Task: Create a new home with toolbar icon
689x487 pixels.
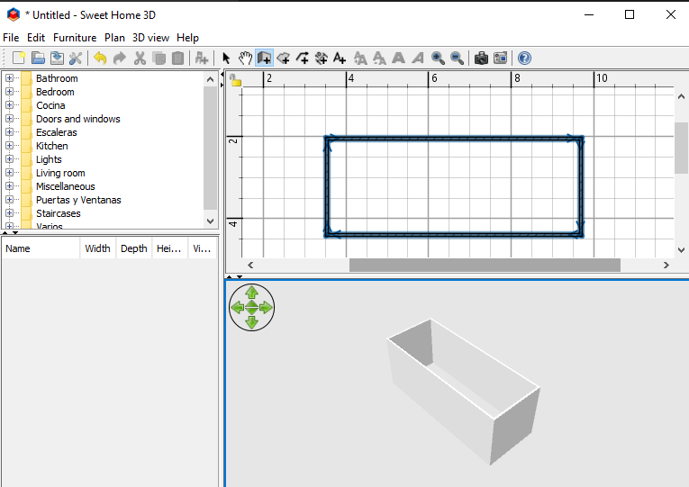Action: coord(19,58)
